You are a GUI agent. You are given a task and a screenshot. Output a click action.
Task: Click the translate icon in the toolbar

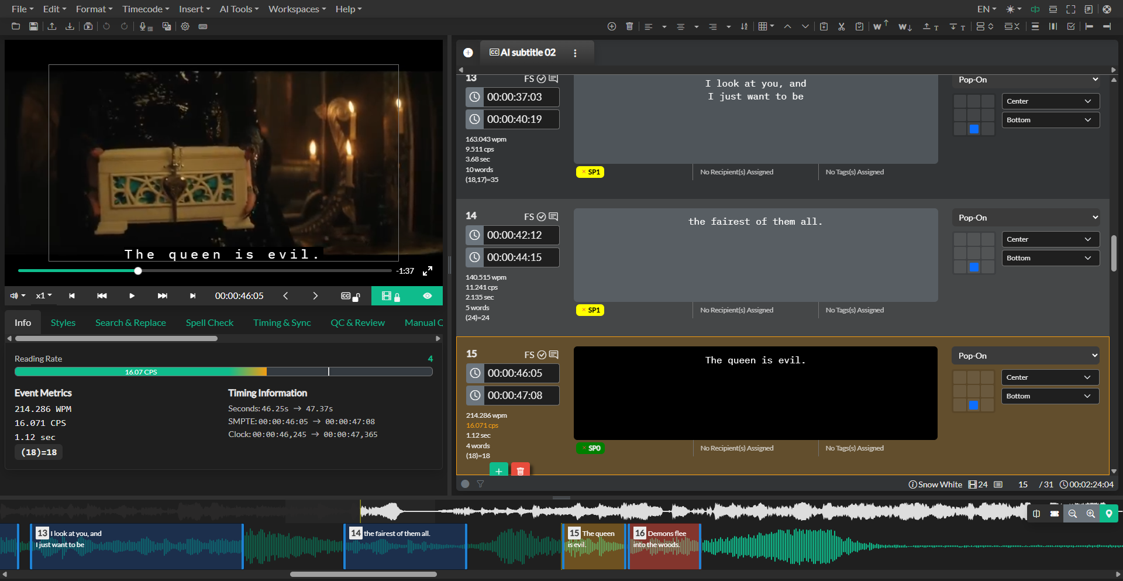167,26
